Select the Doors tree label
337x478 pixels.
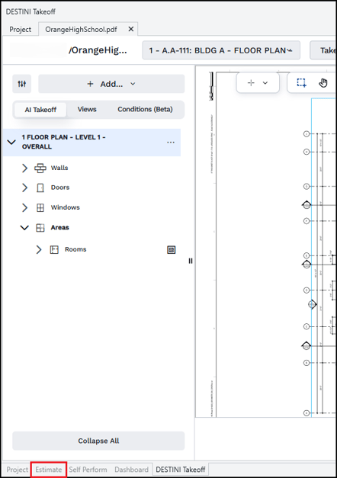coord(60,188)
